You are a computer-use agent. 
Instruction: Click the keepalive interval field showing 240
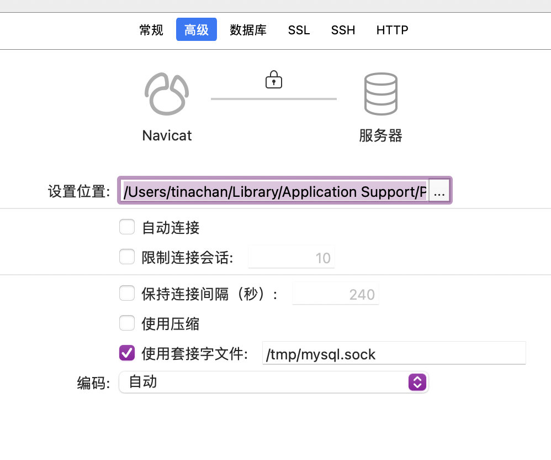click(336, 294)
